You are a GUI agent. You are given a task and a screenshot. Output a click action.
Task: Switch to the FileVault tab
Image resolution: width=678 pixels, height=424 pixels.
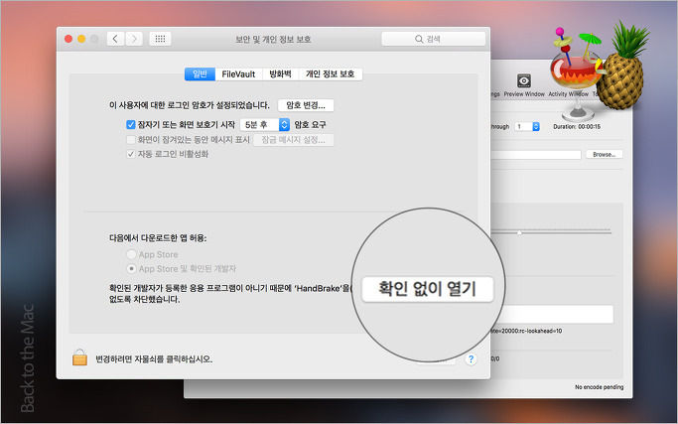[238, 74]
